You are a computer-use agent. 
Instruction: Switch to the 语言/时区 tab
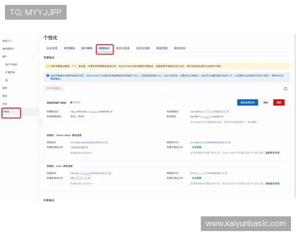[x=180, y=48]
